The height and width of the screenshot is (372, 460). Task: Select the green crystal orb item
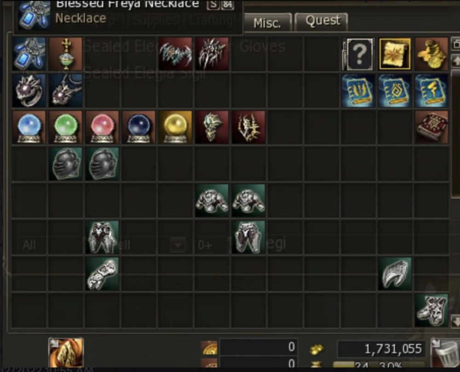66,127
